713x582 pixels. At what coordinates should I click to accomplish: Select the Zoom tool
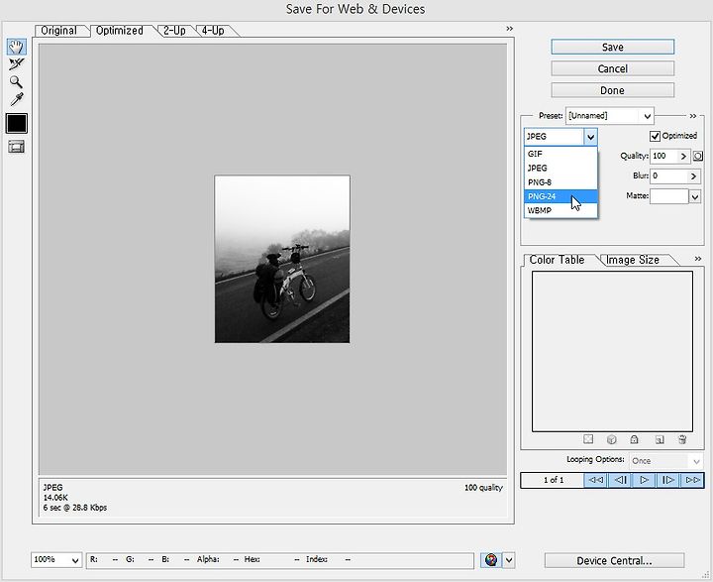click(17, 82)
